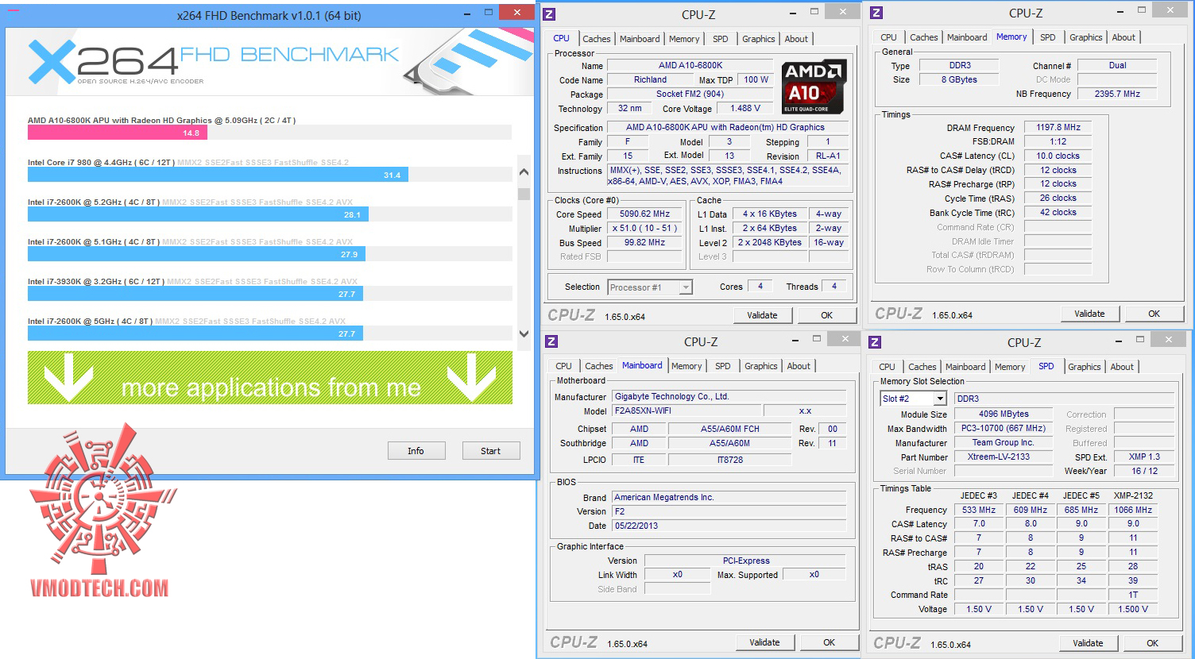Click the CPU-Z icon in the Memory tab window title bar
Viewport: 1195px width, 659px height.
pos(876,12)
